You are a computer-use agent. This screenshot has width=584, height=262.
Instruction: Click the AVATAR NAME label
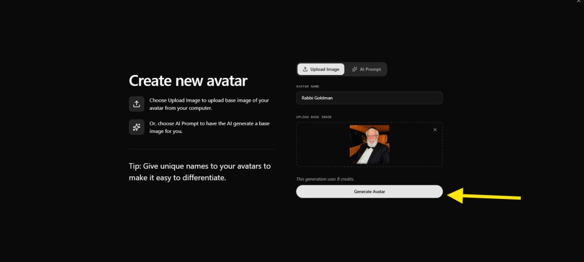tap(307, 86)
